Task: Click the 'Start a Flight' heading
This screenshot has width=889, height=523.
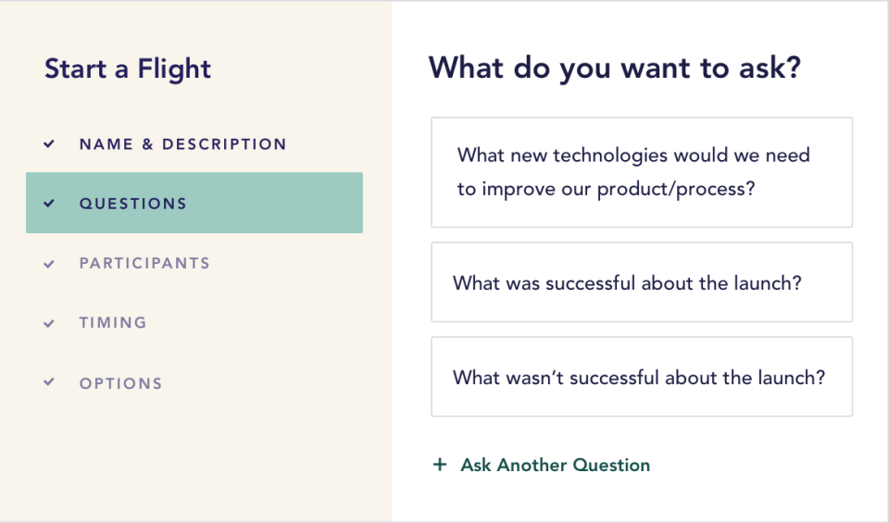Action: pyautogui.click(x=128, y=68)
